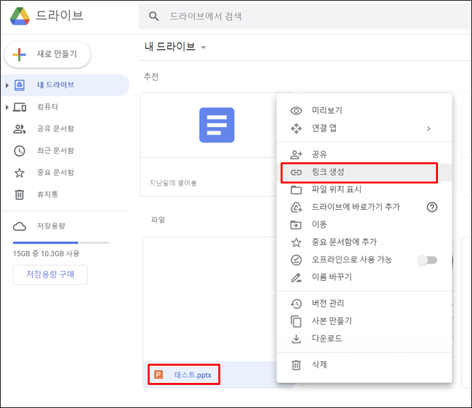This screenshot has width=472, height=408.
Task: Choose 사본 만들기 from the context menu
Action: tap(364, 321)
